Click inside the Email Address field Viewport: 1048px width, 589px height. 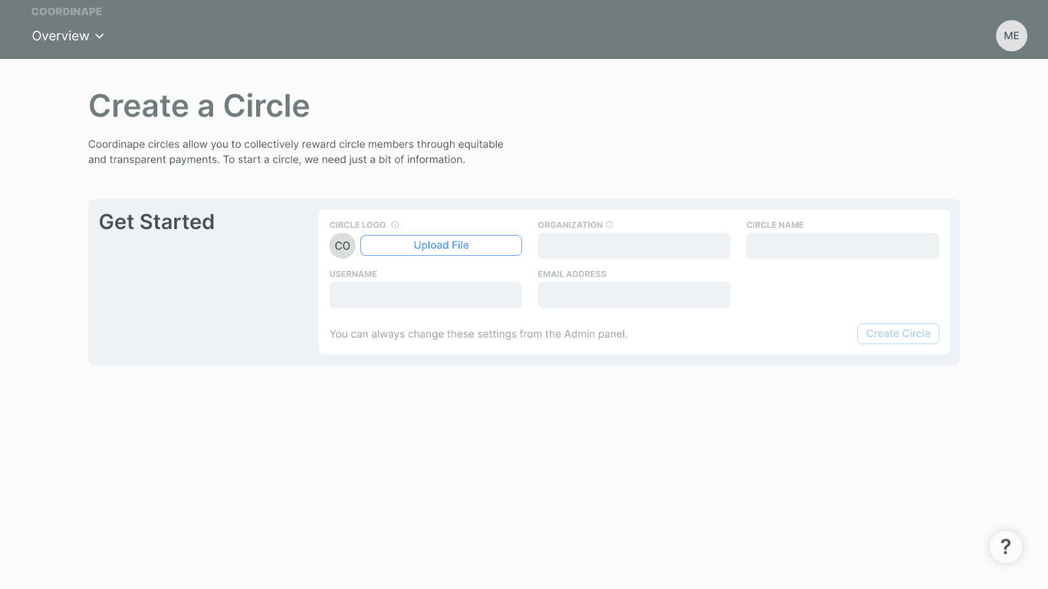[633, 295]
